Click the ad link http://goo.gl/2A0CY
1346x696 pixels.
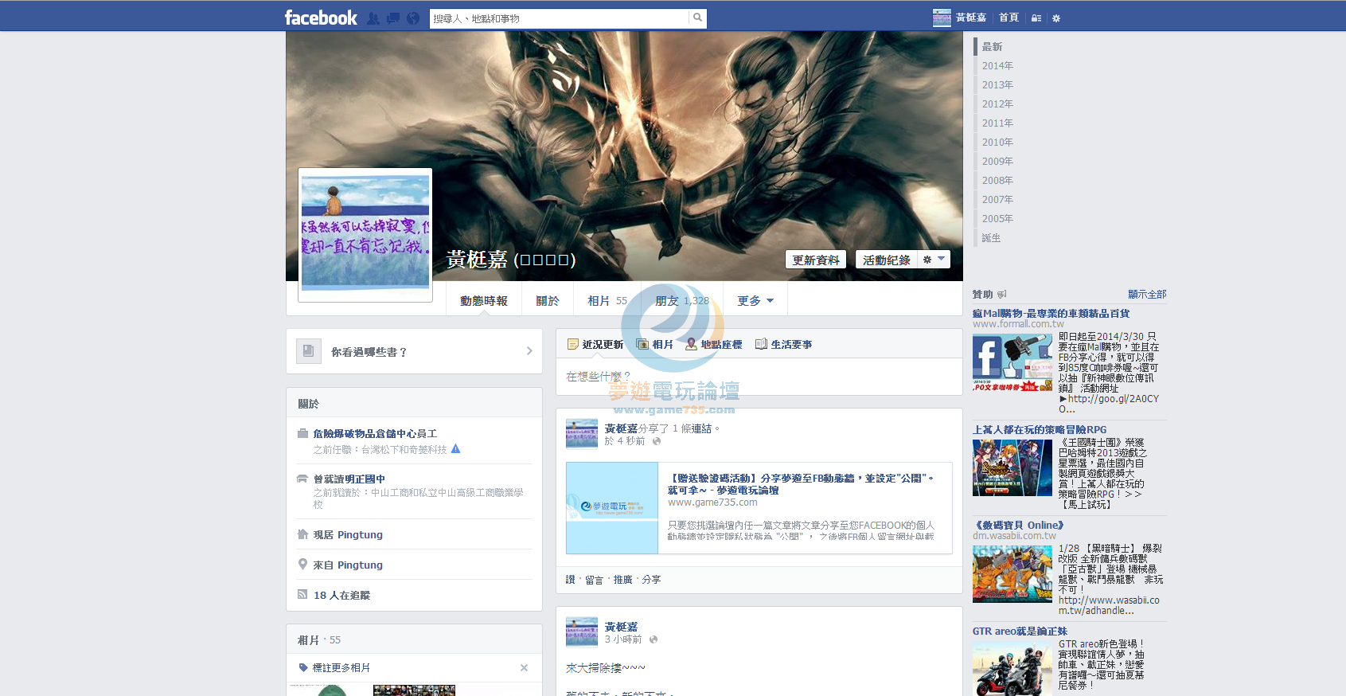[1108, 404]
